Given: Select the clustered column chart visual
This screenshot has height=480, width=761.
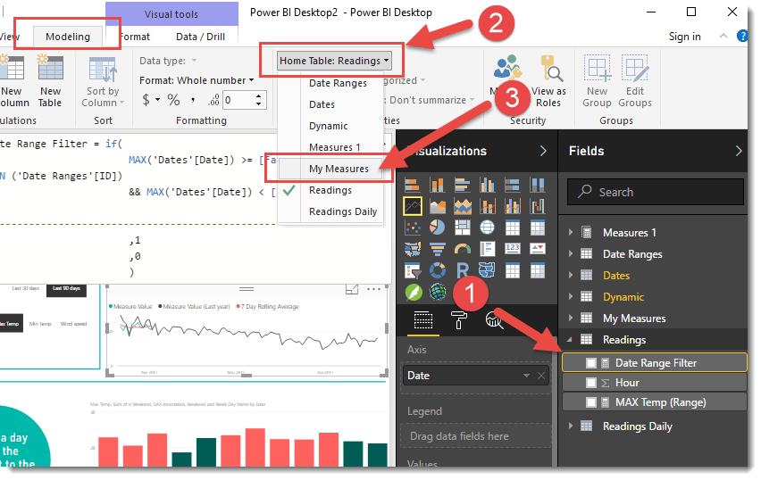Looking at the screenshot, I should [x=488, y=185].
